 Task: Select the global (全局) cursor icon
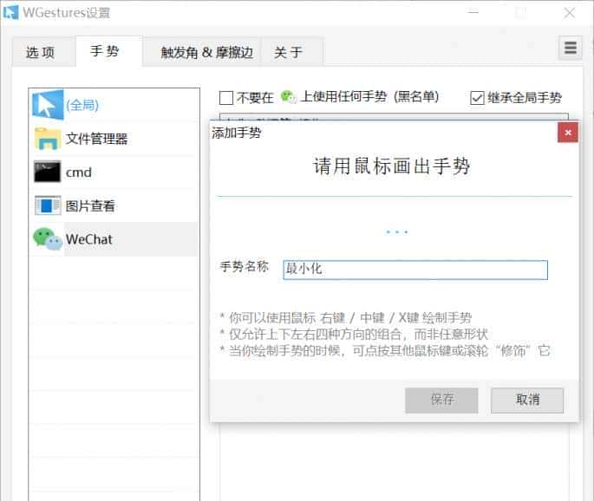click(x=48, y=105)
